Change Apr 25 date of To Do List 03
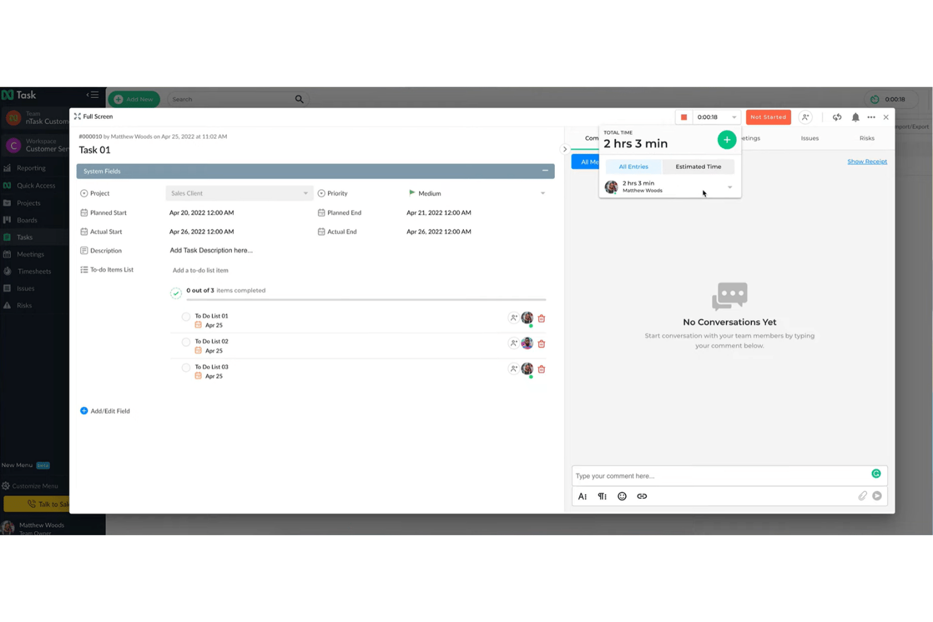 [209, 376]
